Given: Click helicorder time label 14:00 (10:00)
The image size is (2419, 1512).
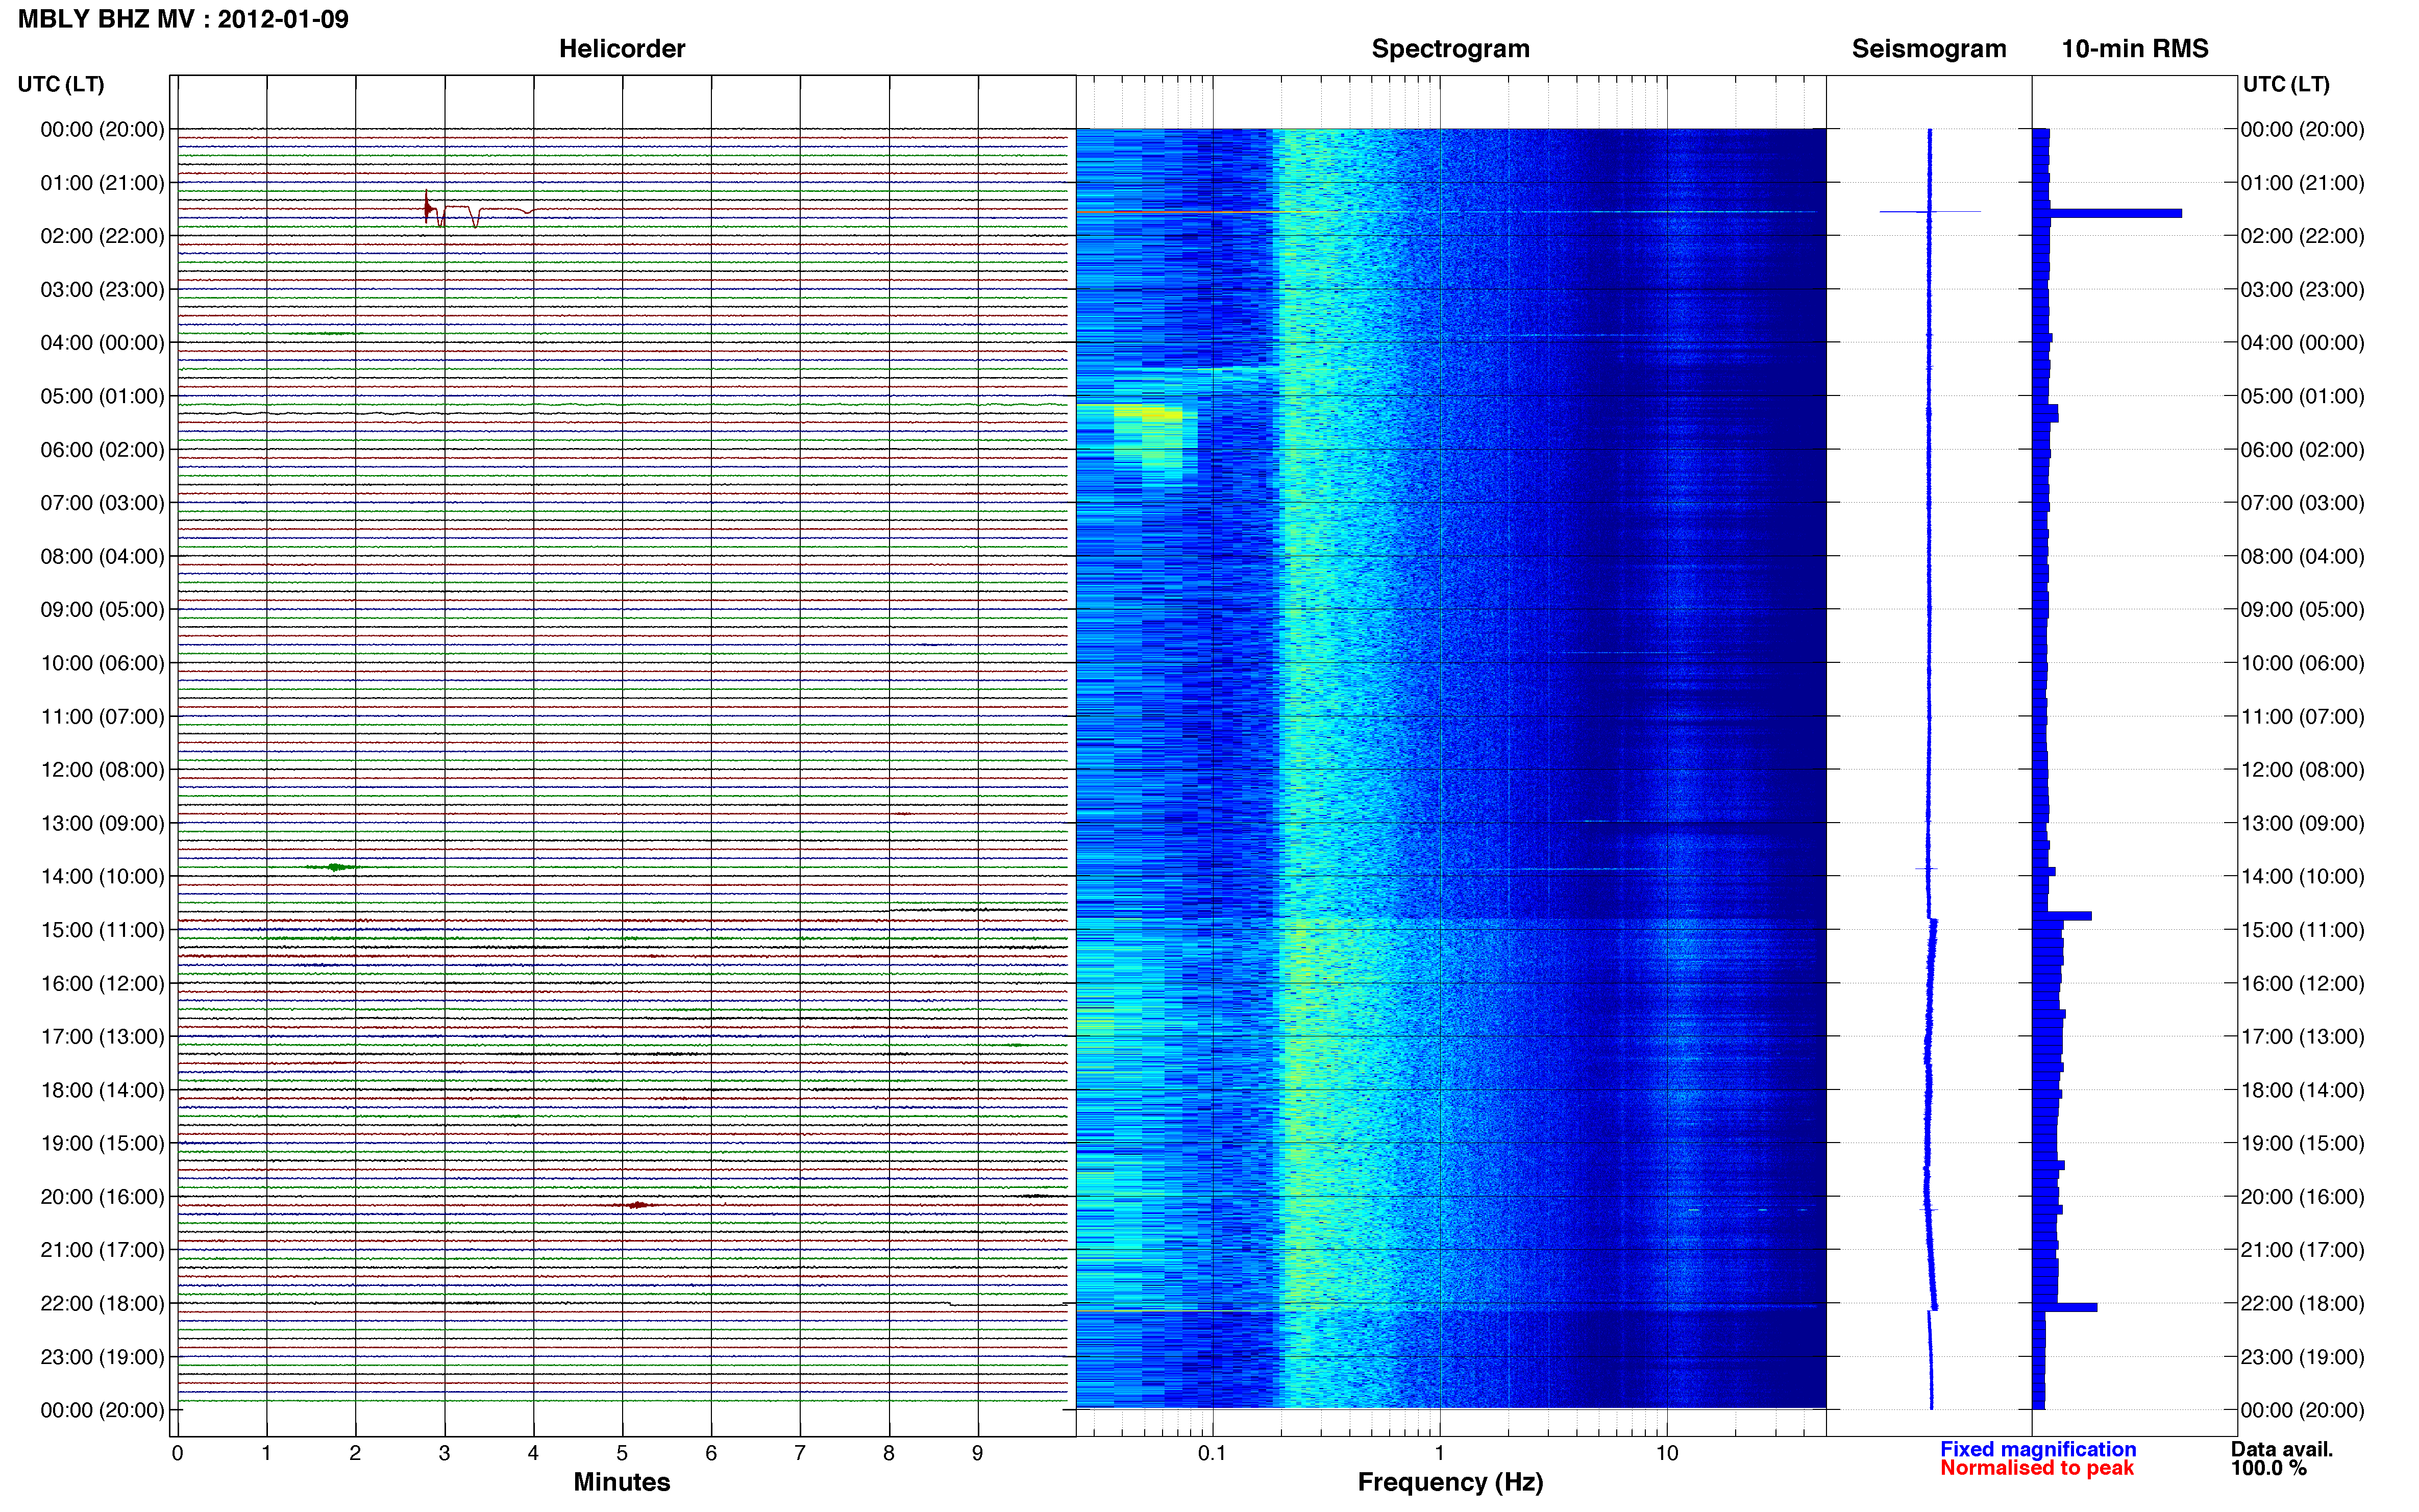Looking at the screenshot, I should [102, 877].
